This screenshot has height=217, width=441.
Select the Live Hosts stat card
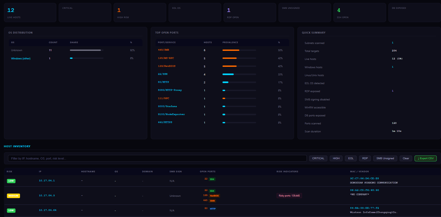(30, 13)
